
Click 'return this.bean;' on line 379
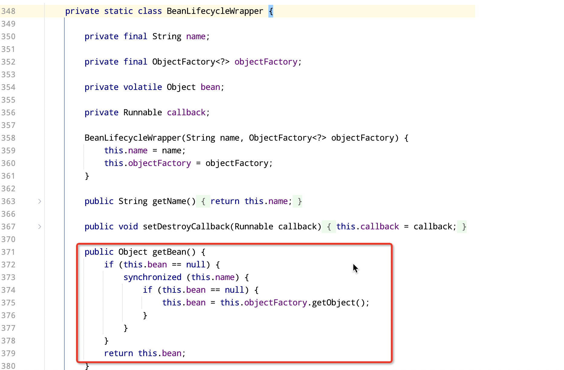[x=145, y=353]
